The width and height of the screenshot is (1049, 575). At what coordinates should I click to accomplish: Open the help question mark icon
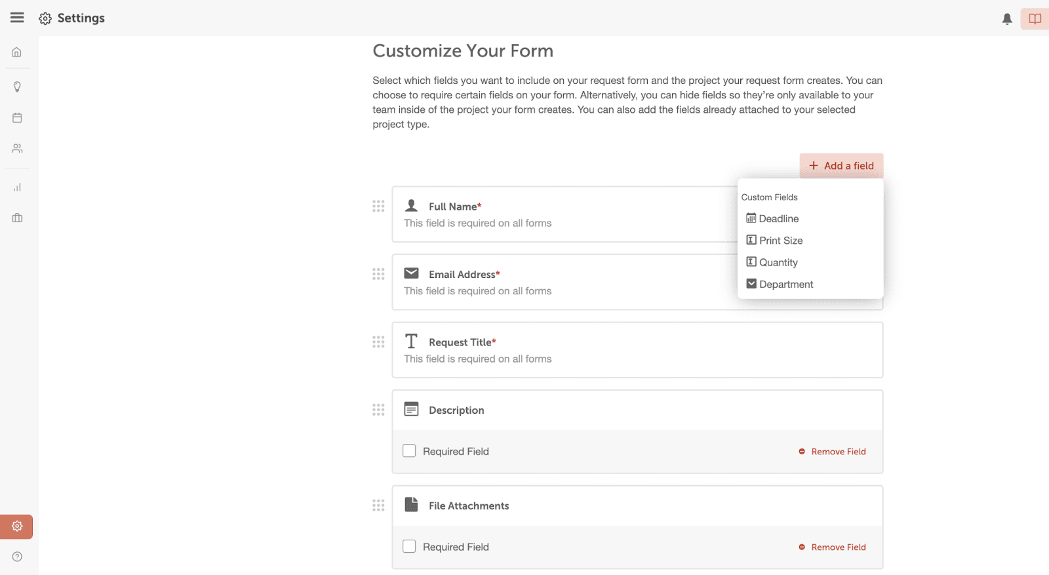pos(17,557)
